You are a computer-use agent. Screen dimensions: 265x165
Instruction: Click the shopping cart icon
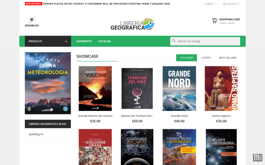coord(215,21)
